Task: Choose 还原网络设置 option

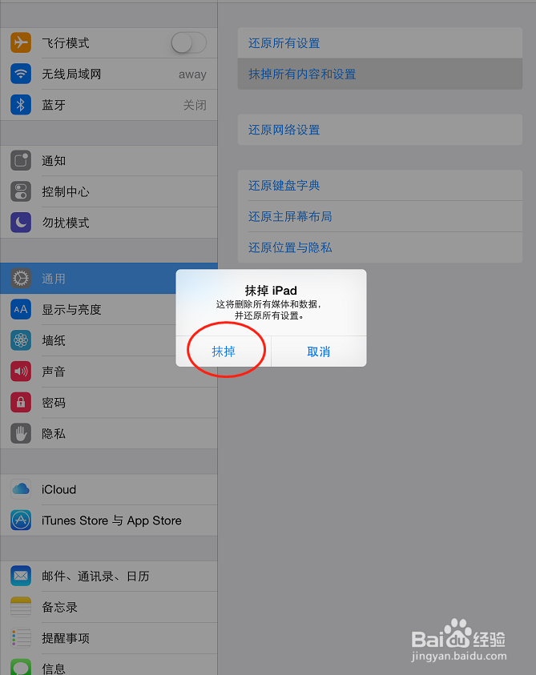Action: 380,130
